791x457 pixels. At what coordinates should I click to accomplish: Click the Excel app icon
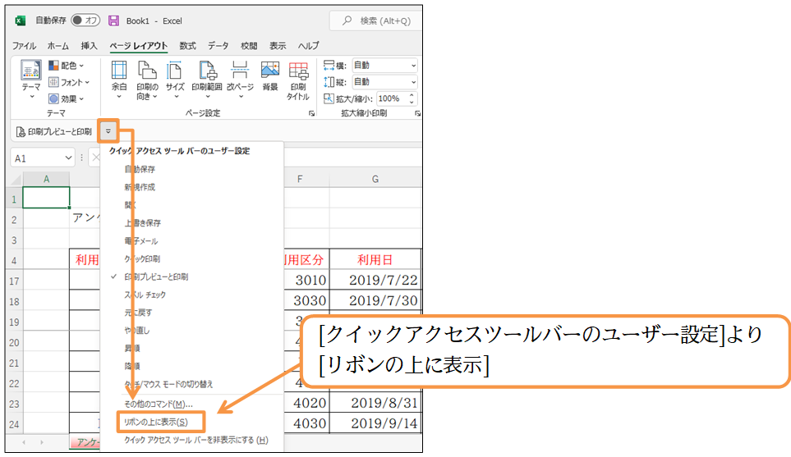point(21,21)
